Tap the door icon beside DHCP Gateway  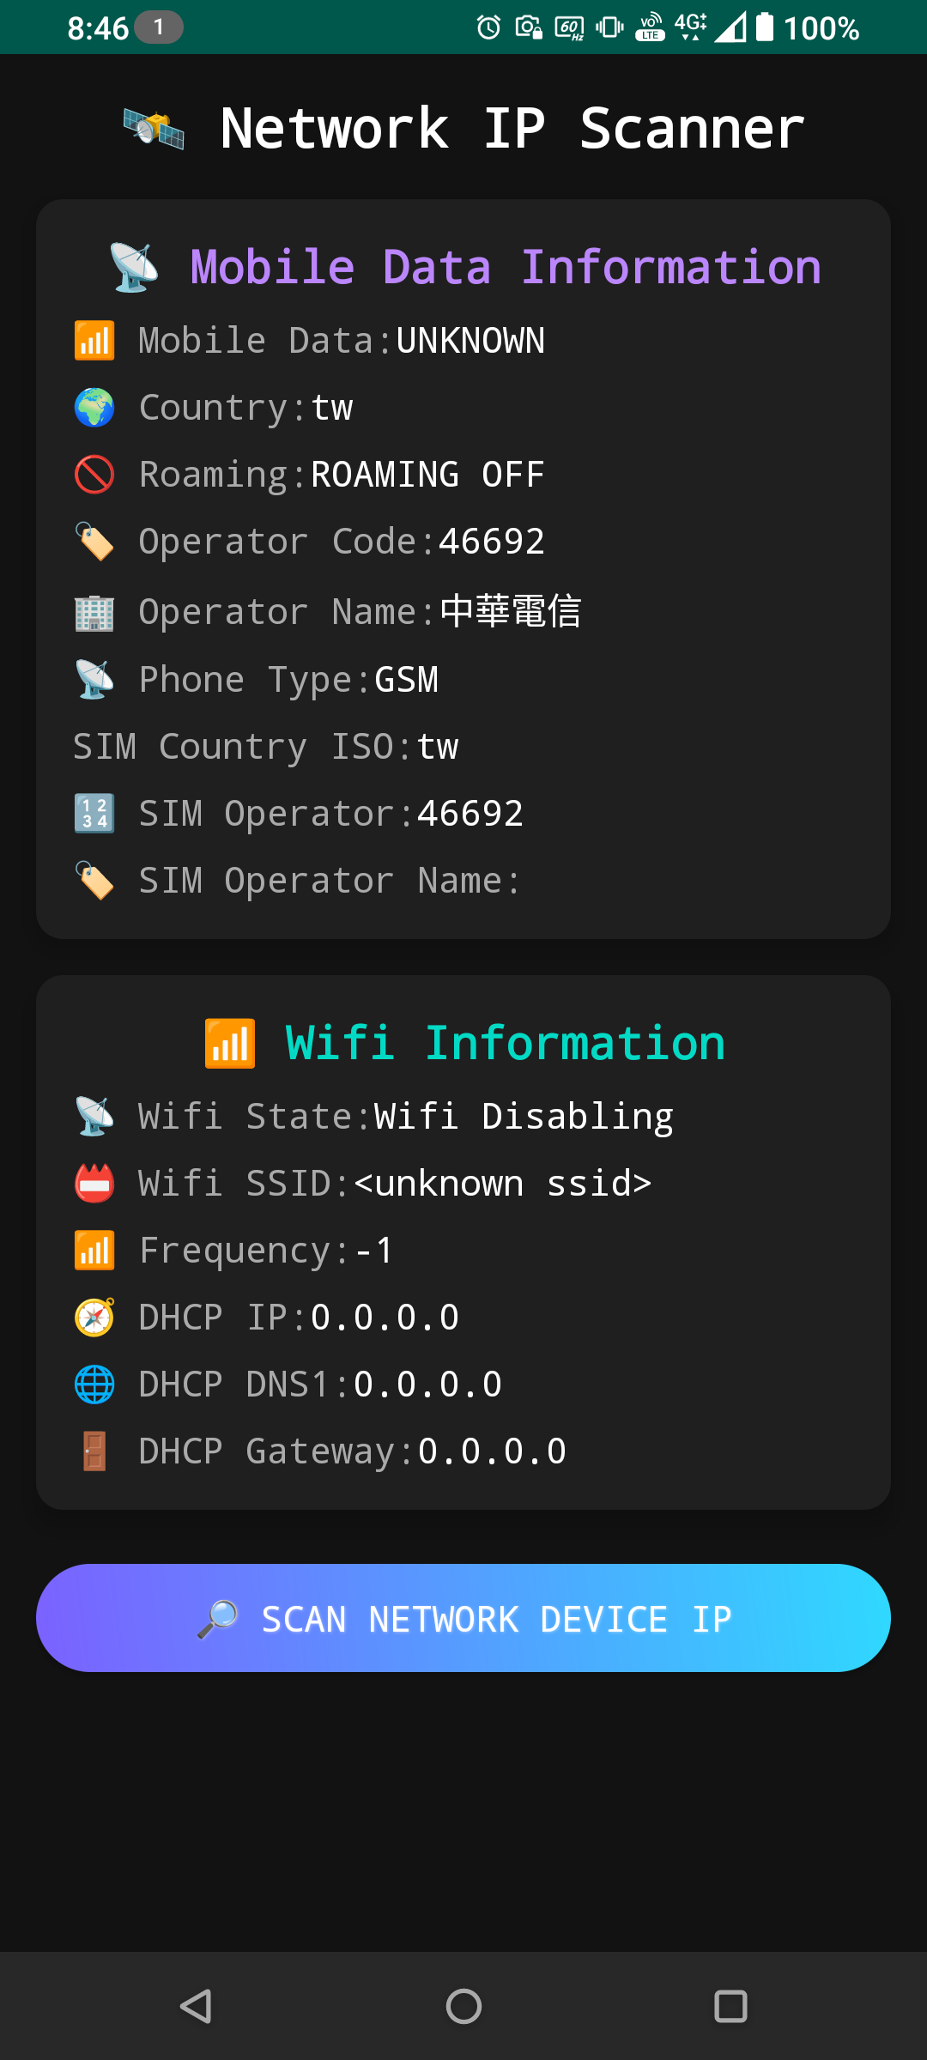(x=94, y=1451)
